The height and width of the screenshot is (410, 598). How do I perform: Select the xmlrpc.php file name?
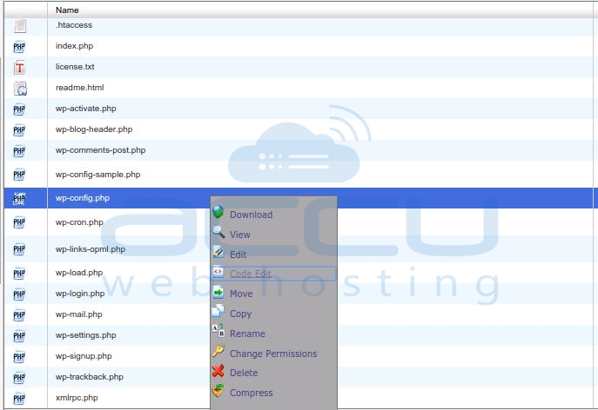77,398
